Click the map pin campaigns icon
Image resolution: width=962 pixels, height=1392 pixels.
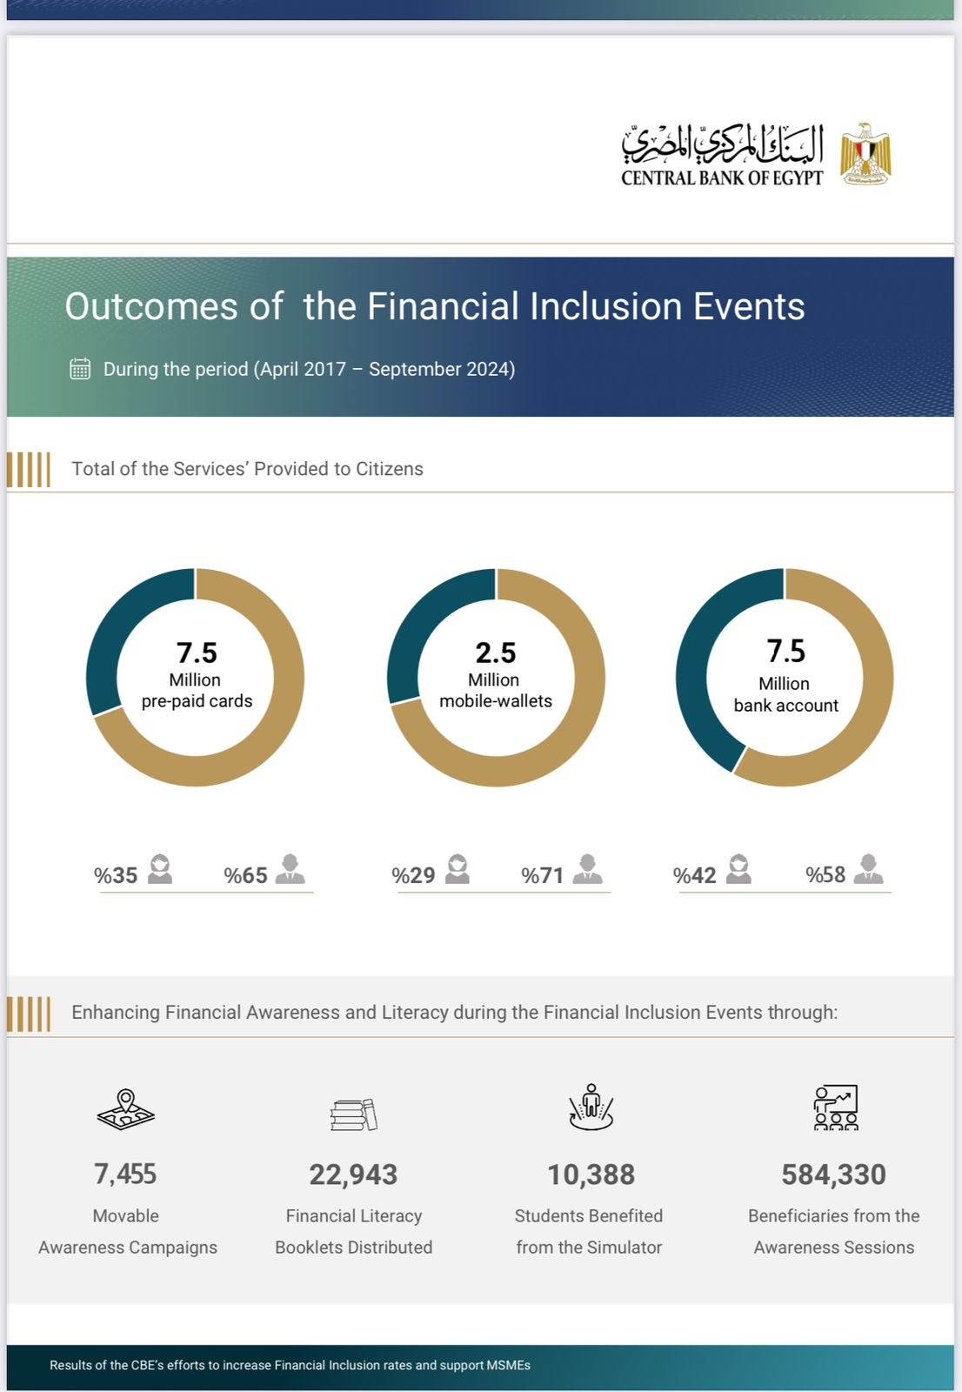pyautogui.click(x=126, y=1109)
